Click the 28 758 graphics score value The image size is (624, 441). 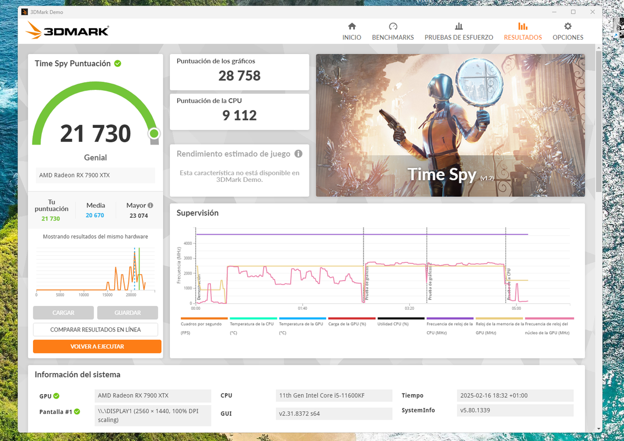[x=239, y=76]
